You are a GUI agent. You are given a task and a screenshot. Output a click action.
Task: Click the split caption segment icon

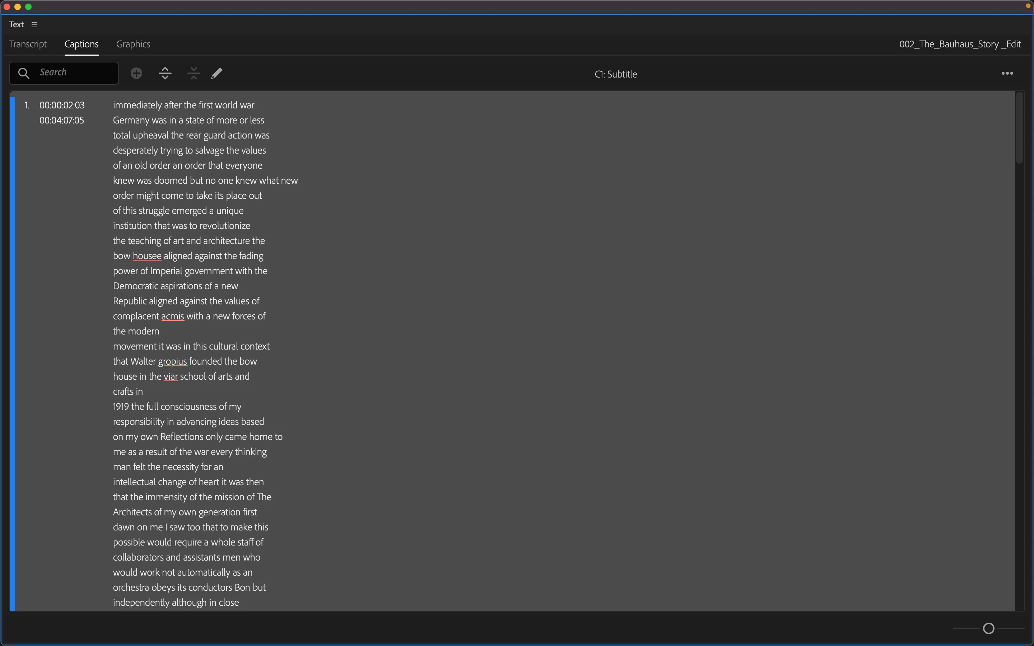(x=165, y=74)
